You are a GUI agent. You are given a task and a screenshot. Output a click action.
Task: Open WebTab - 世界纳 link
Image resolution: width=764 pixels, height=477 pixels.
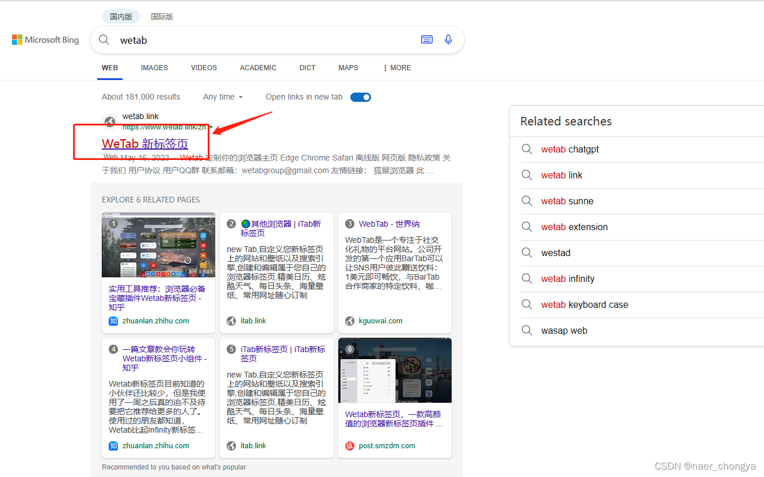(x=389, y=224)
